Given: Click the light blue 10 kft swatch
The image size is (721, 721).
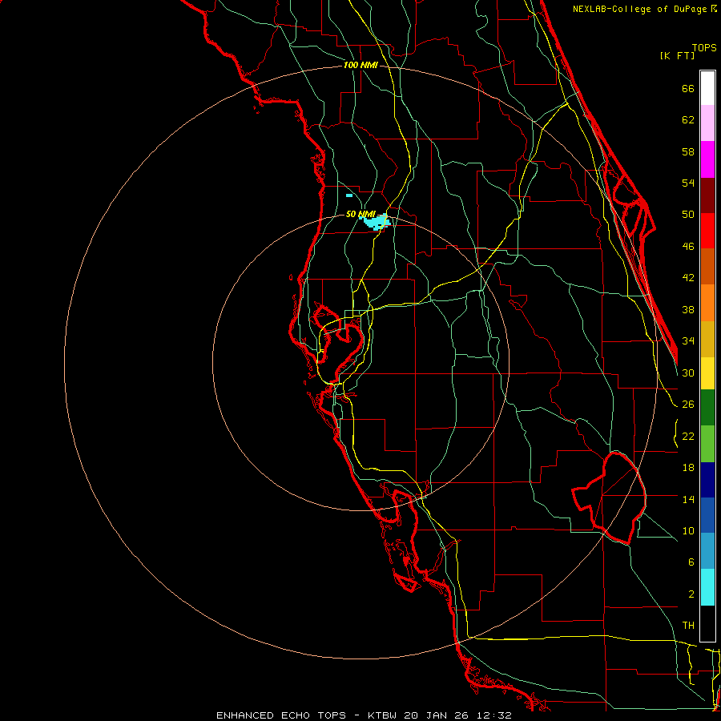Looking at the screenshot, I should tap(707, 551).
